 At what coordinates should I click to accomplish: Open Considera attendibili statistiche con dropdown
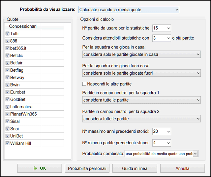(162, 38)
